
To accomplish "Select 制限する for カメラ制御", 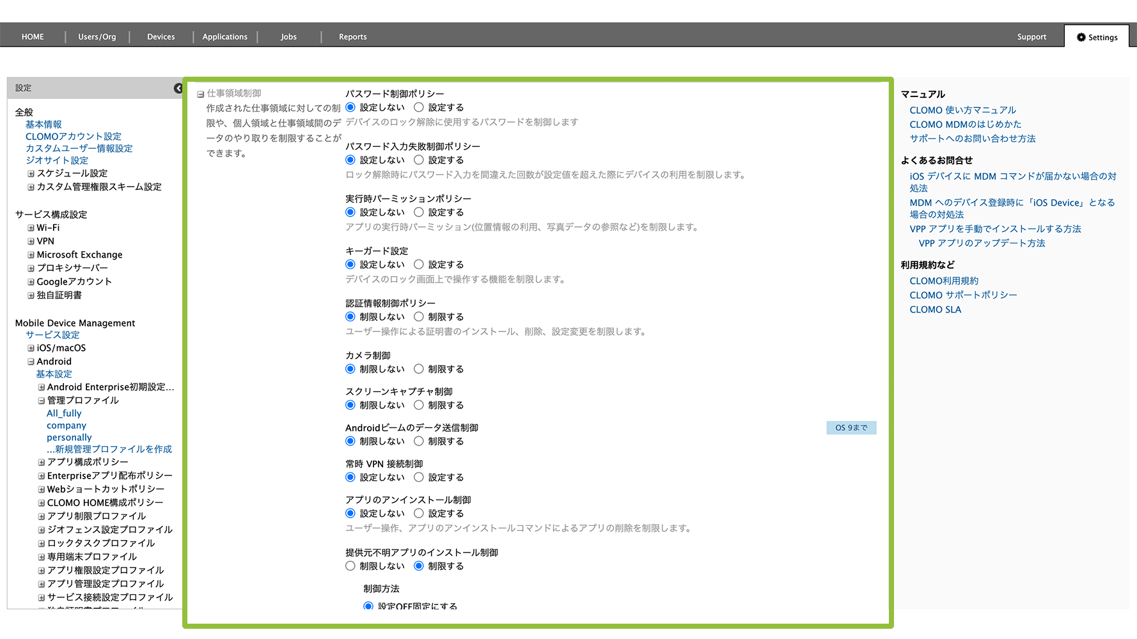I will 419,369.
